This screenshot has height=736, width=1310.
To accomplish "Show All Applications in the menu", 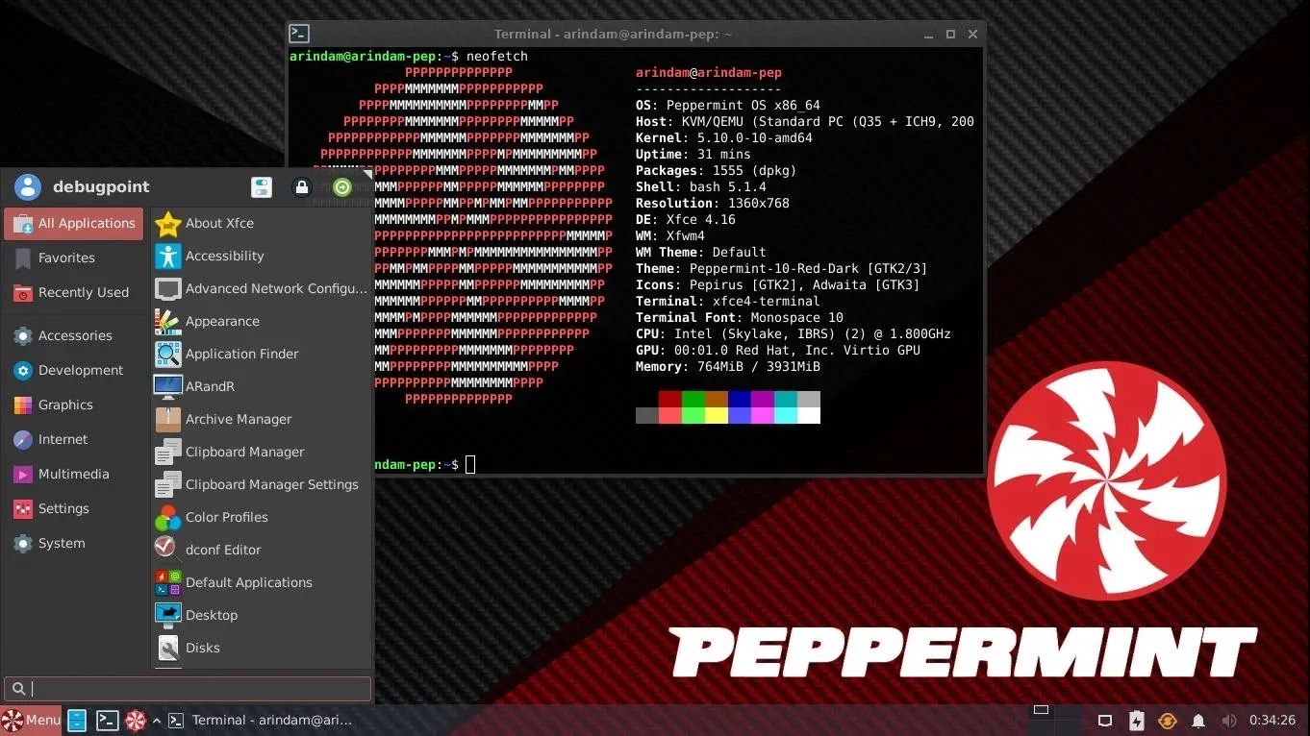I will click(x=73, y=223).
